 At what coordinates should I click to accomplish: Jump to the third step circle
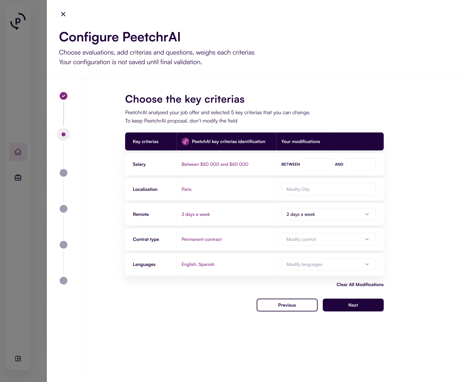click(x=64, y=173)
